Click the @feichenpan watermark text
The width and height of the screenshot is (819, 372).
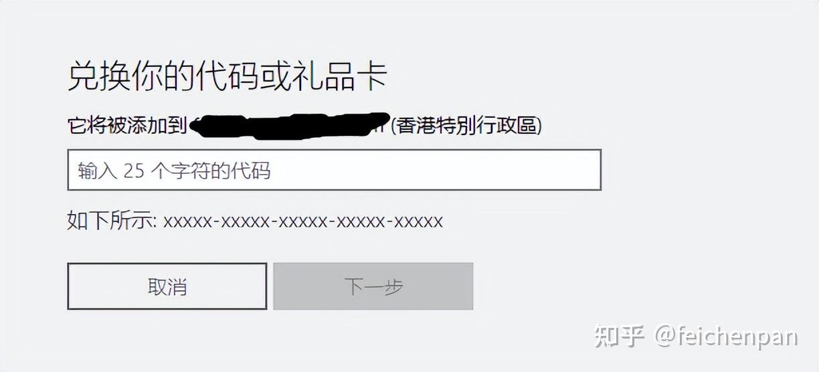pos(726,337)
